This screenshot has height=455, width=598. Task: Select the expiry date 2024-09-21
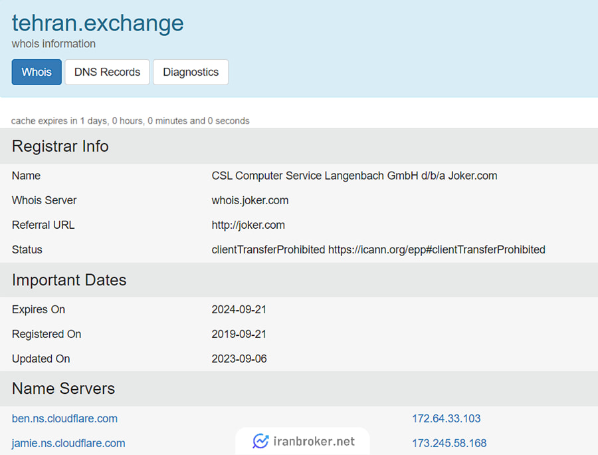[x=239, y=309]
